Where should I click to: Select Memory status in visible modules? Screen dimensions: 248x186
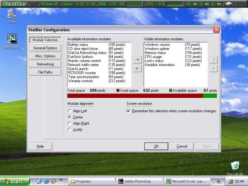click(x=176, y=53)
